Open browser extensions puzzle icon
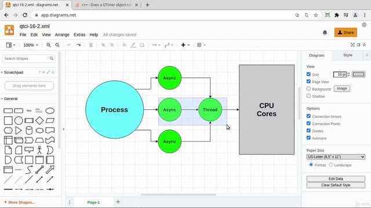Screen dimensions: 371x208 click(x=336, y=15)
